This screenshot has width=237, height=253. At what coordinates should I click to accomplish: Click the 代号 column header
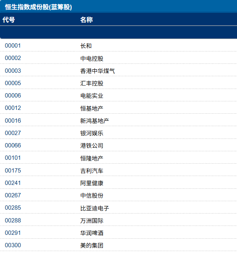[x=9, y=20]
